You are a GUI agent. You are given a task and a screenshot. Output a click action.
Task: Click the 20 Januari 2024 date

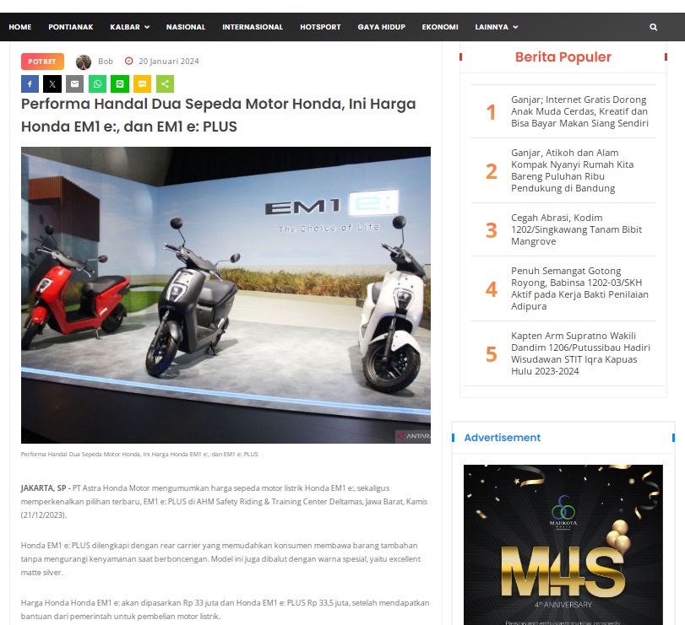tap(169, 62)
